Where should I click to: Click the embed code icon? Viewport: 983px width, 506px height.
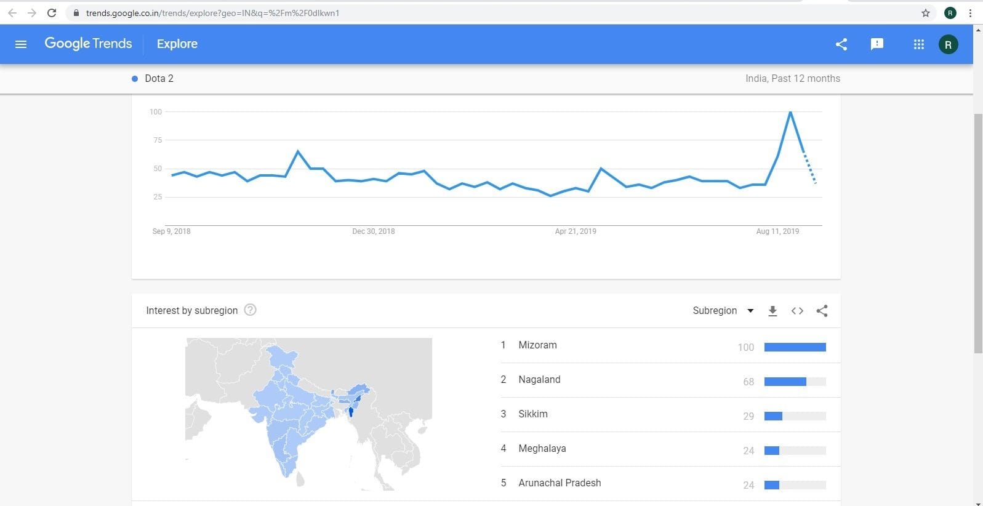pyautogui.click(x=797, y=311)
